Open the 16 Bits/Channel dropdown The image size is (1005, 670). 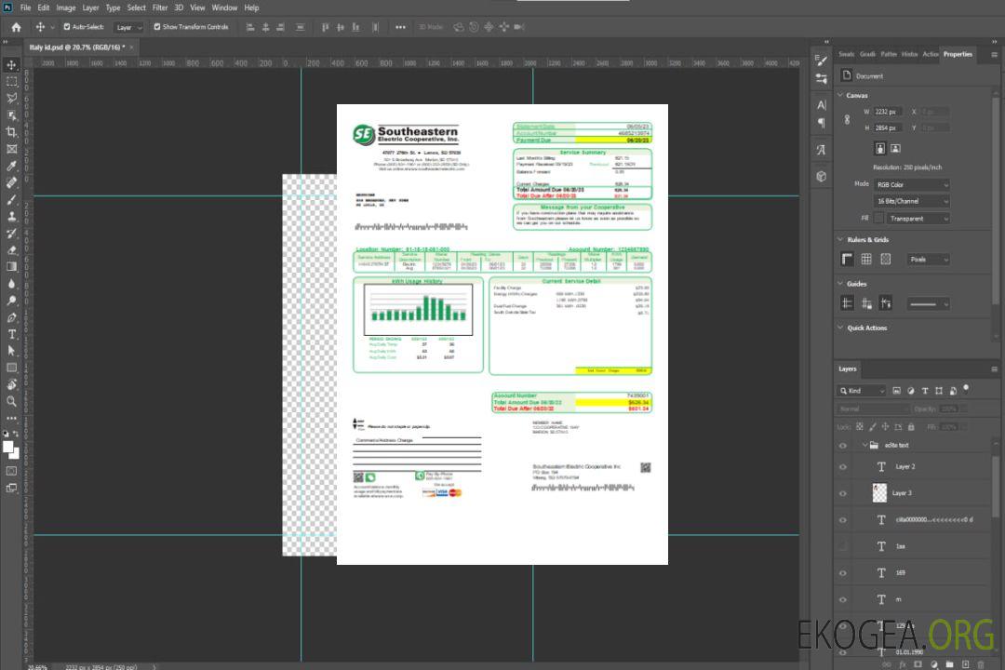[x=912, y=201]
